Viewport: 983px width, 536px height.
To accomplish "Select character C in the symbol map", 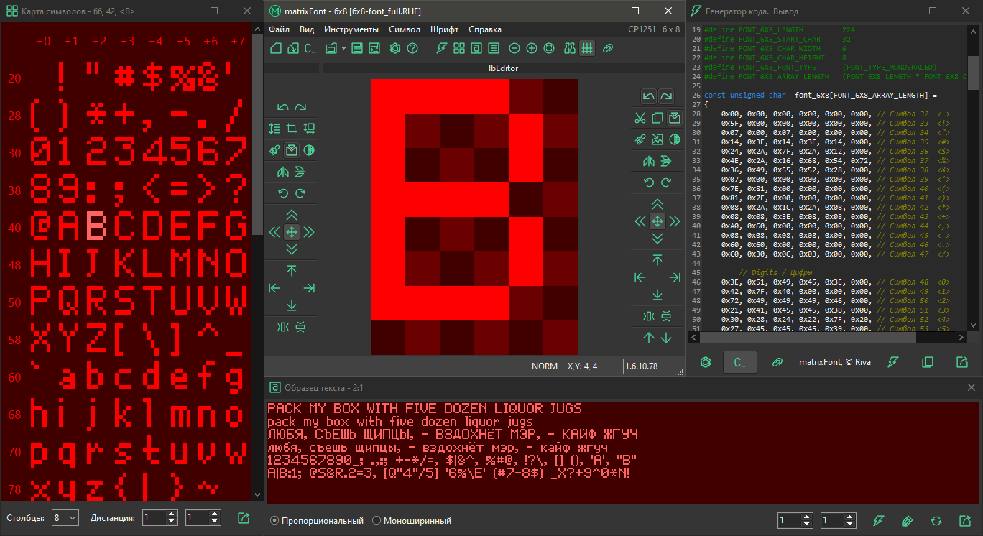I will (x=125, y=226).
